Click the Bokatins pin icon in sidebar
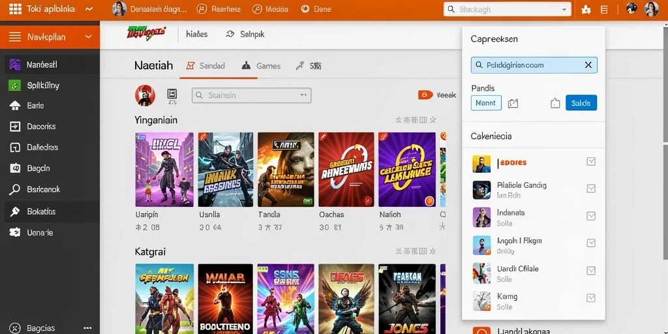668x334 pixels. (x=14, y=212)
